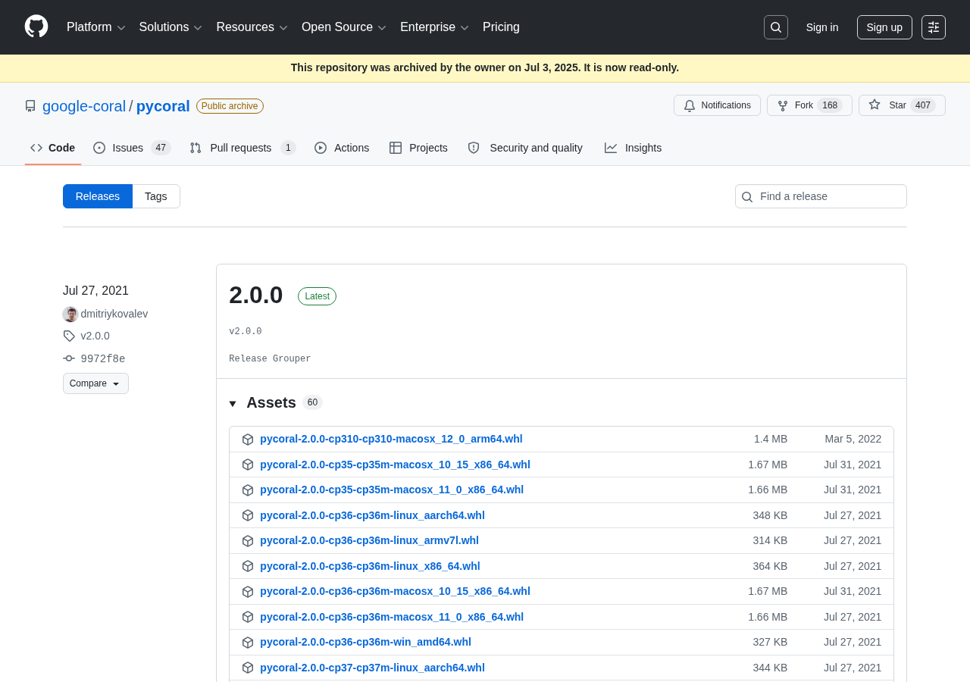This screenshot has width=970, height=682.
Task: Open the 2.0.0 release title
Action: tap(256, 295)
